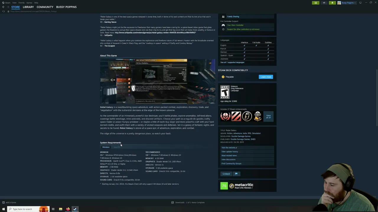Click View all 37 achievements

268,116
